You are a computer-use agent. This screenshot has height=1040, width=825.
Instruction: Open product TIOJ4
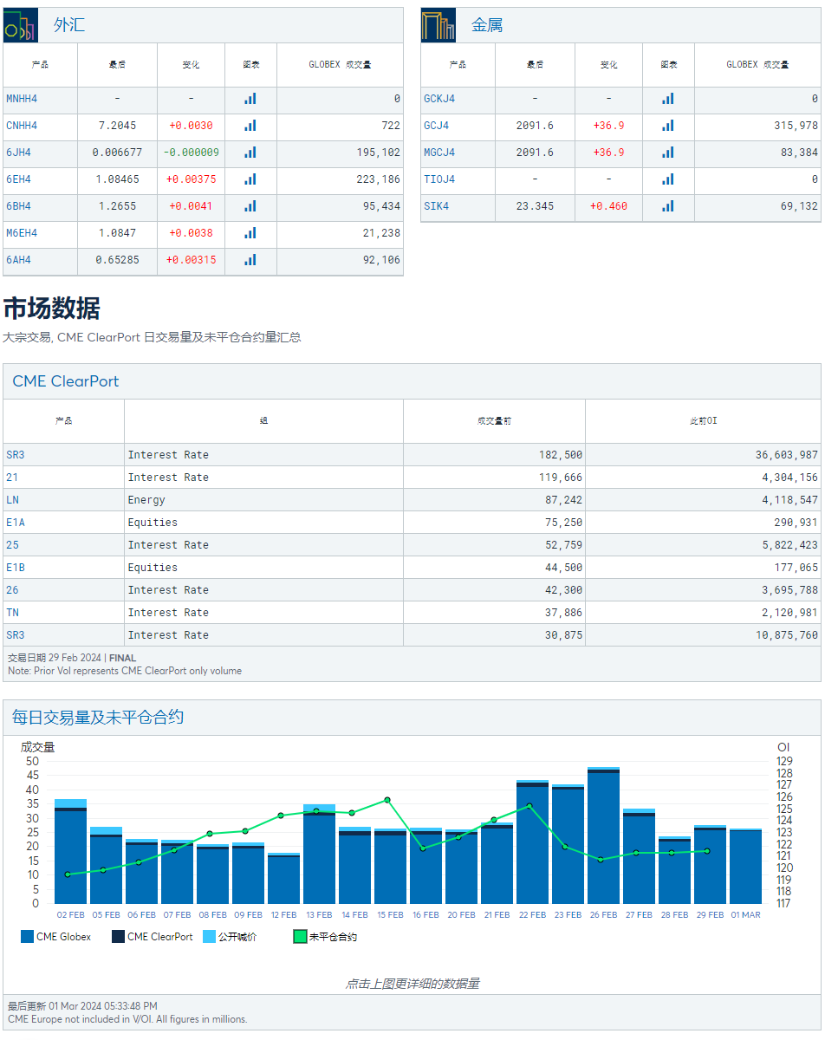(439, 179)
